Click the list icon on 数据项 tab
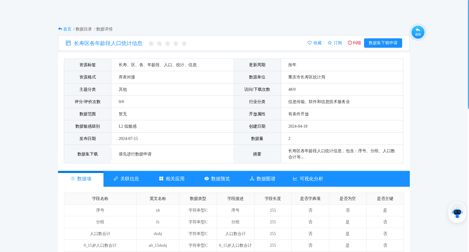The image size is (469, 252). coord(73,179)
